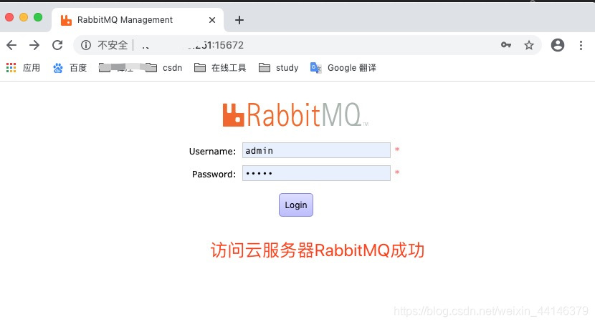Click the browser forward arrow
Screen dimensions: 595x324
34,46
